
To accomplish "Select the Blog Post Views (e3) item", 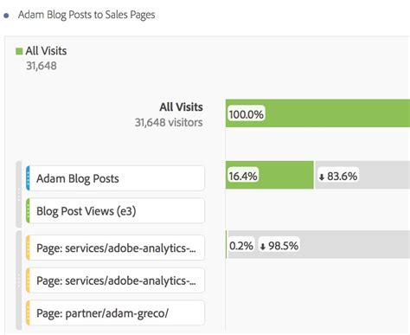I will tap(115, 210).
